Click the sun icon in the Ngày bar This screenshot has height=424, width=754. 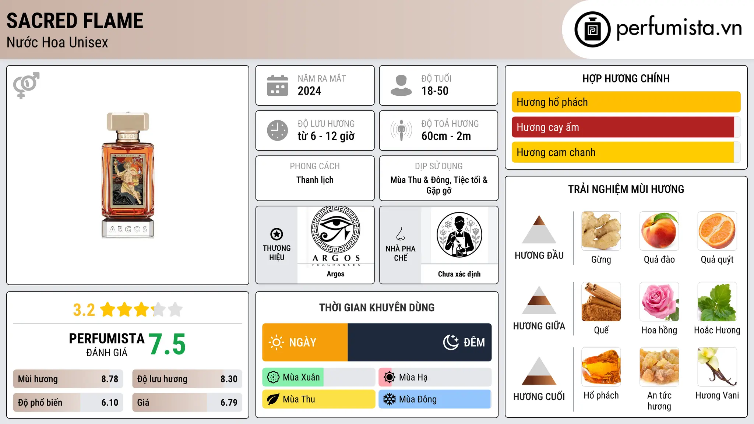pyautogui.click(x=276, y=342)
